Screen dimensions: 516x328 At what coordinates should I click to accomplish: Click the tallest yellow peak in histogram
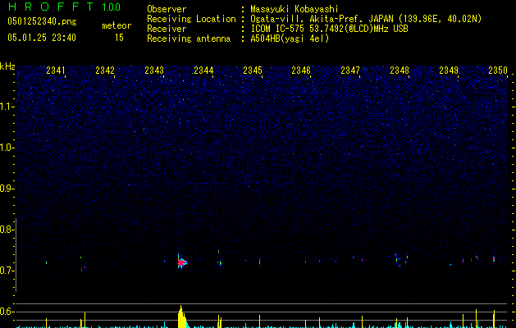180,317
